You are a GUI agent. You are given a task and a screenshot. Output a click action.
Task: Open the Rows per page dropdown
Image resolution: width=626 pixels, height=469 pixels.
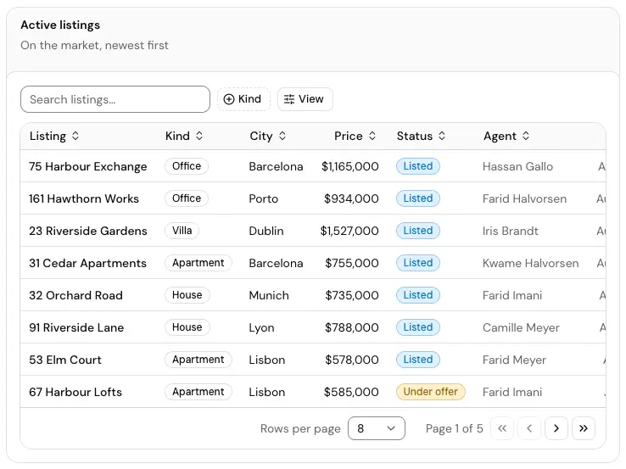click(x=376, y=428)
